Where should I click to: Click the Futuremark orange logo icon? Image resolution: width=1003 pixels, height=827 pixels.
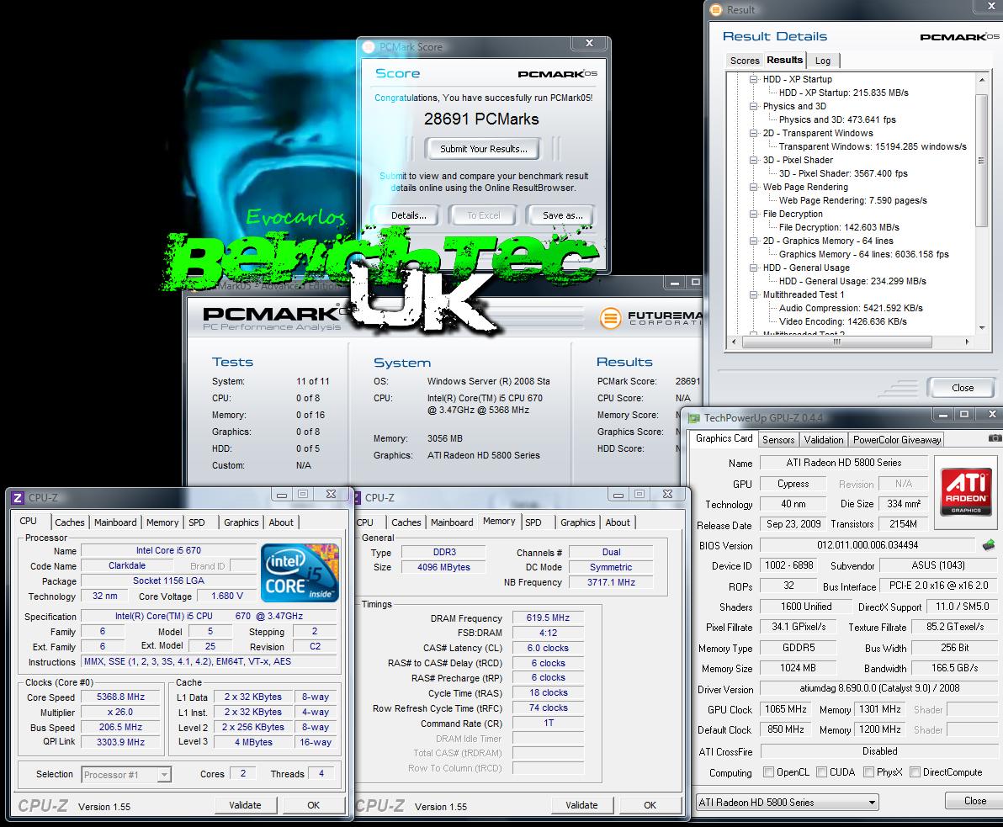pos(610,317)
